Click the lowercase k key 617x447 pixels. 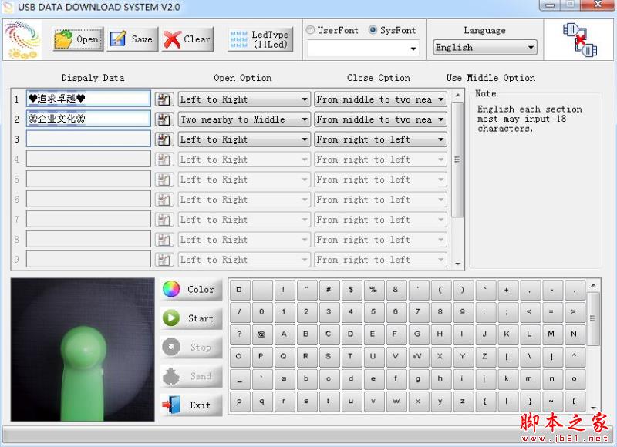[x=507, y=379]
